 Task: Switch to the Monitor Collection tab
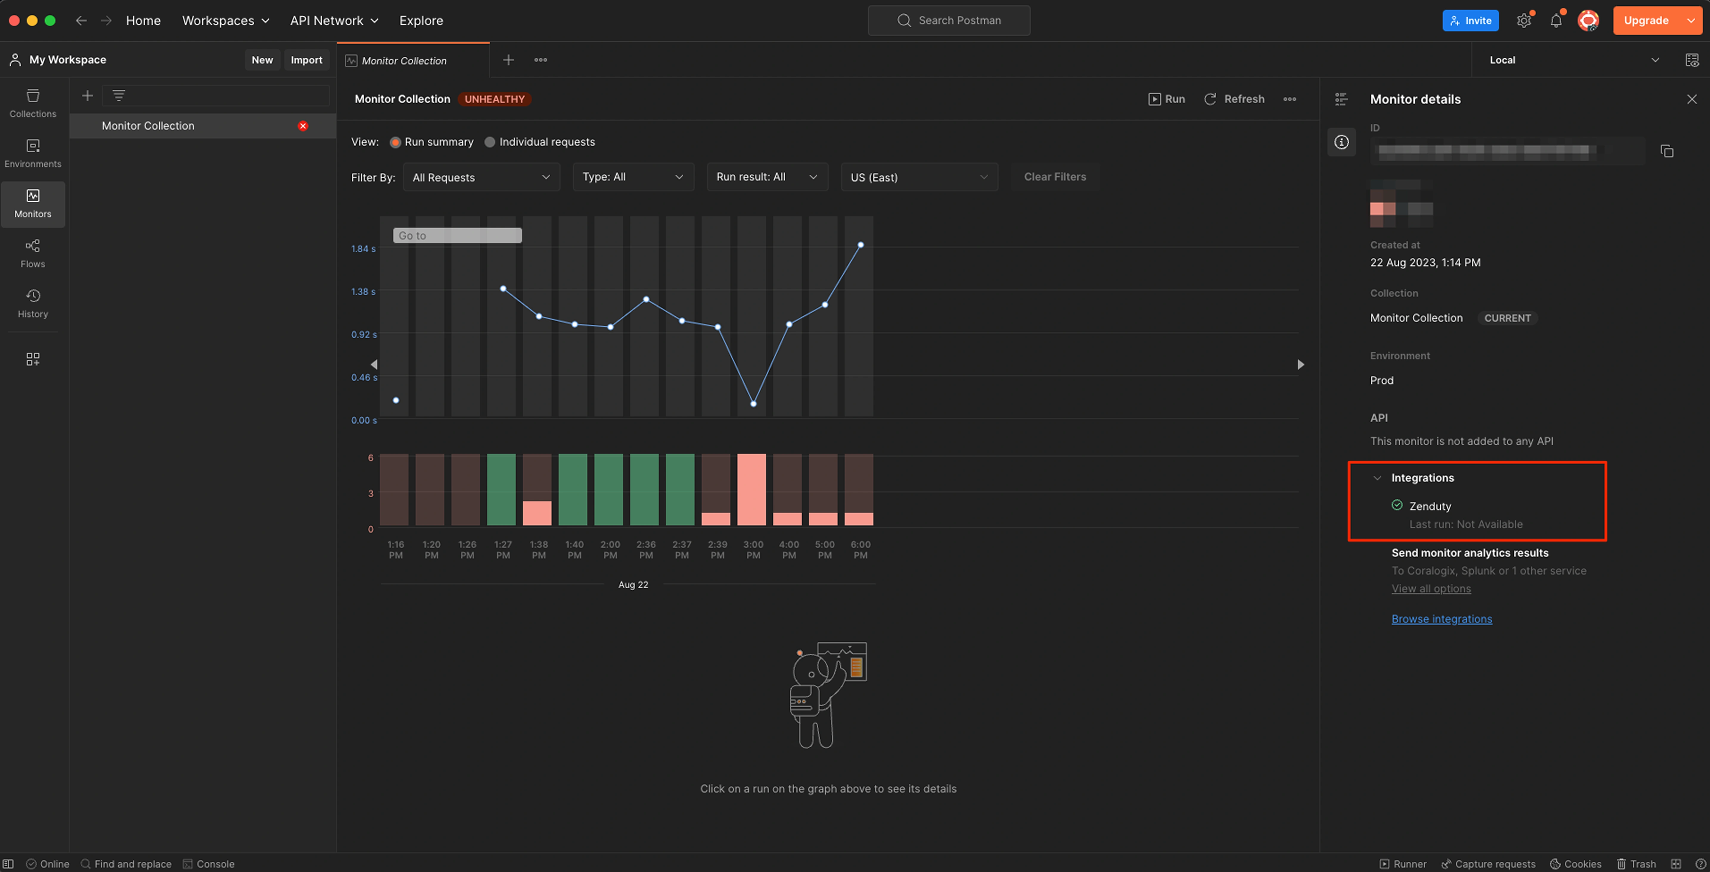click(x=404, y=60)
